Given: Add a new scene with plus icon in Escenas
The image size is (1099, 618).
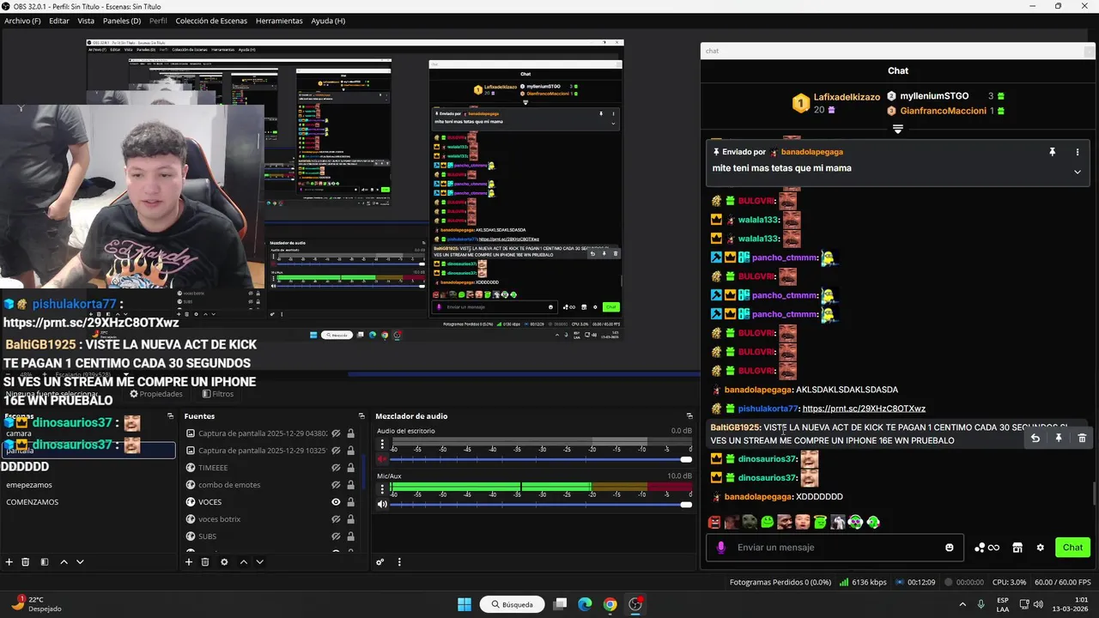Looking at the screenshot, I should coord(9,562).
